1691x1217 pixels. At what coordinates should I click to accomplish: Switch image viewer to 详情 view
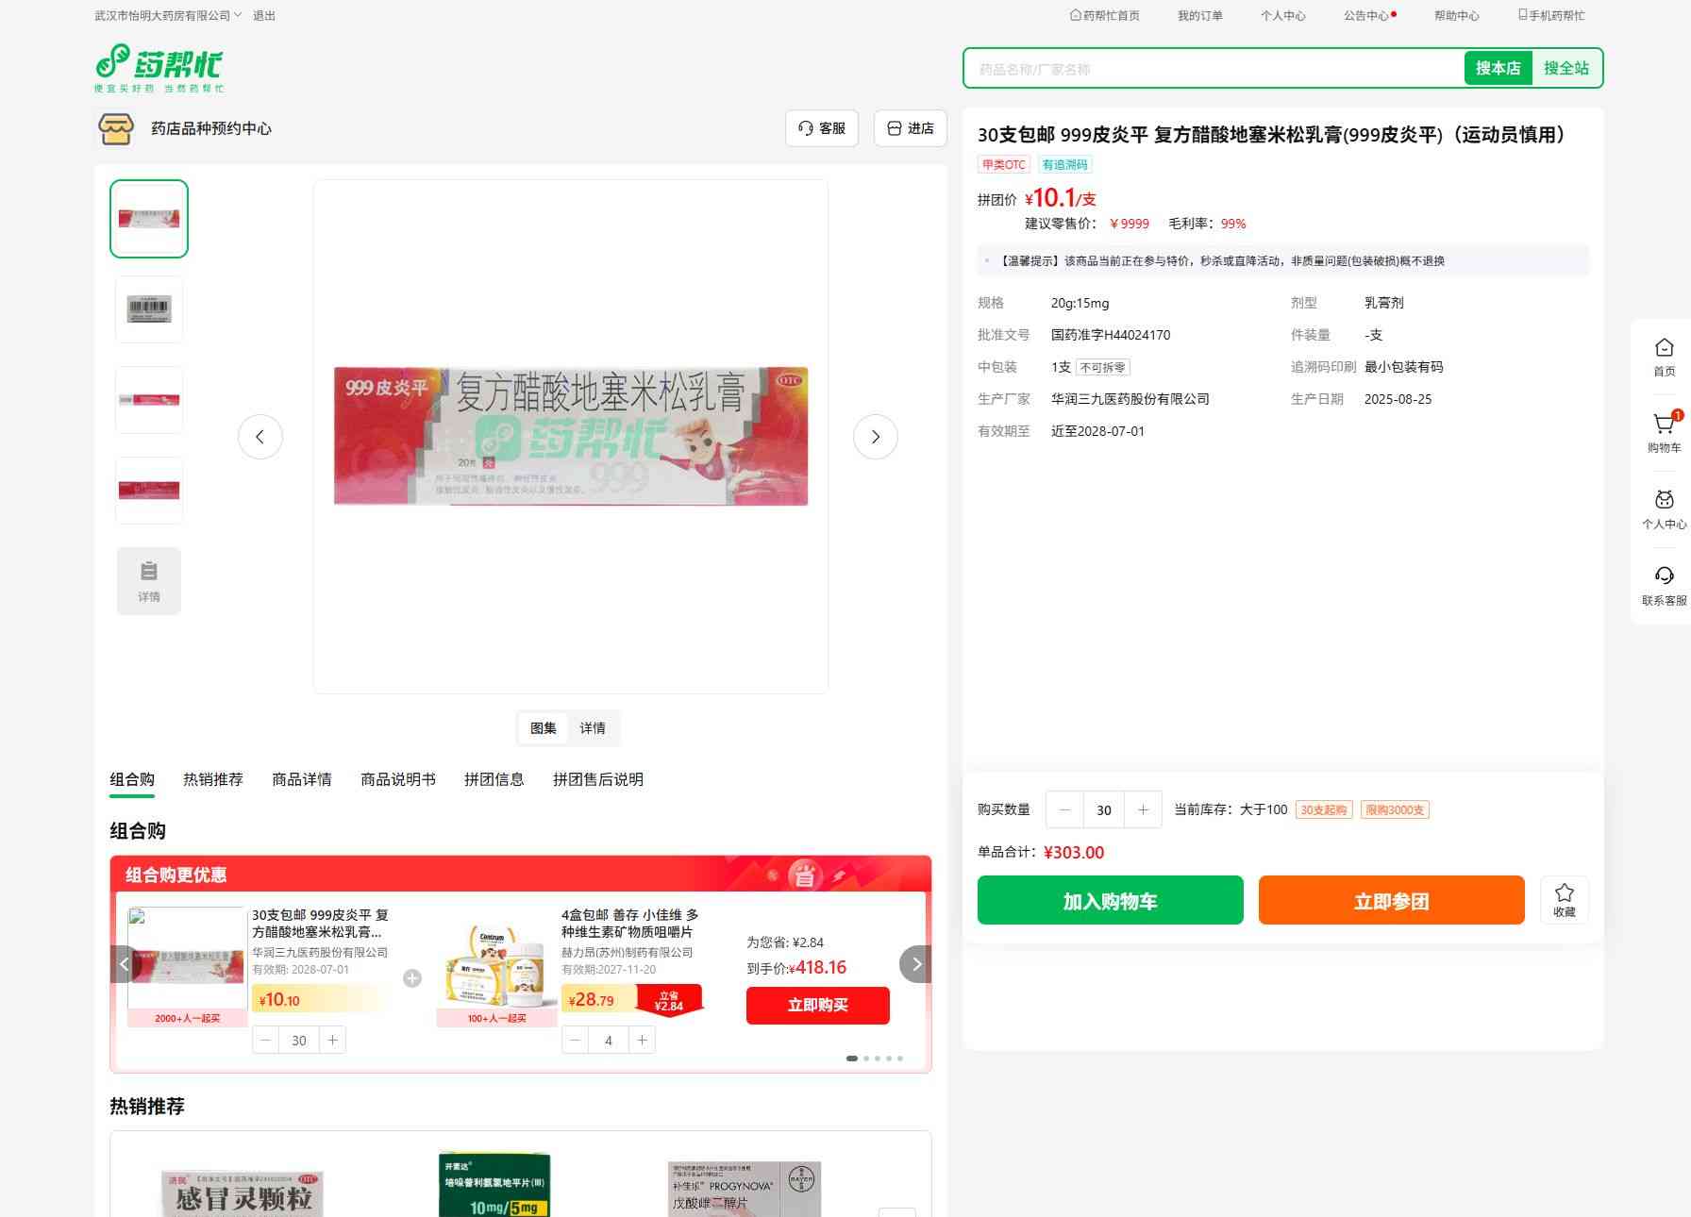(x=593, y=728)
